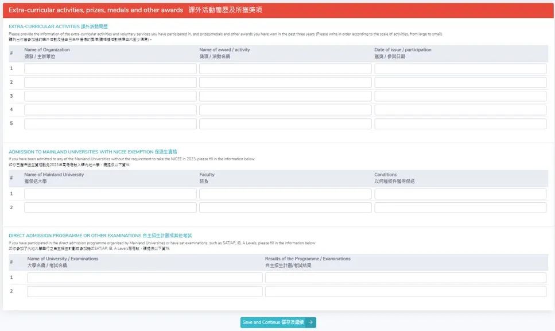555x331 pixels.
Task: Select Name of Organization field in row 1
Action: (110, 69)
